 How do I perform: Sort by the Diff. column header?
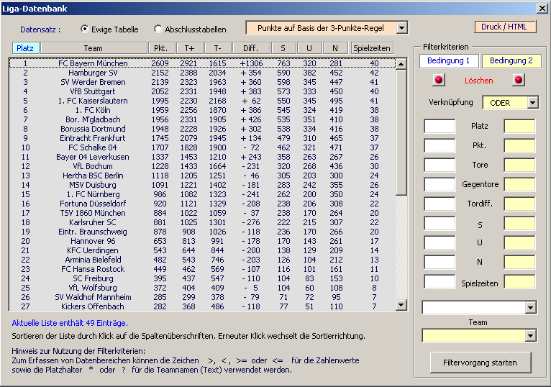[x=251, y=48]
